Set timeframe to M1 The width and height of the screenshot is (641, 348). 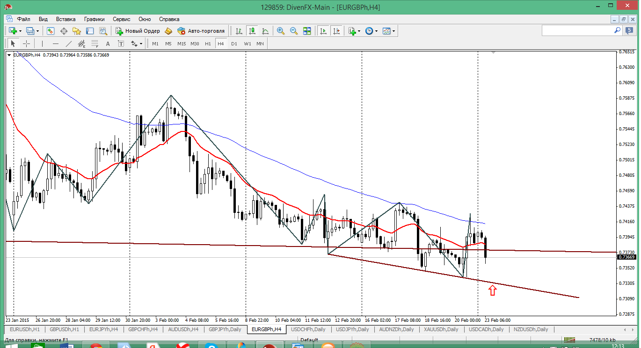pos(155,43)
